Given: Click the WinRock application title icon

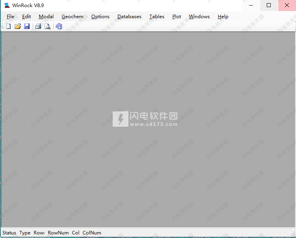Looking at the screenshot, I should pyautogui.click(x=7, y=5).
